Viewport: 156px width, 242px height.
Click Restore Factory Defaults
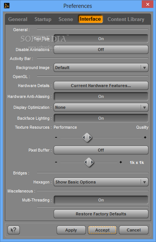(x=101, y=214)
